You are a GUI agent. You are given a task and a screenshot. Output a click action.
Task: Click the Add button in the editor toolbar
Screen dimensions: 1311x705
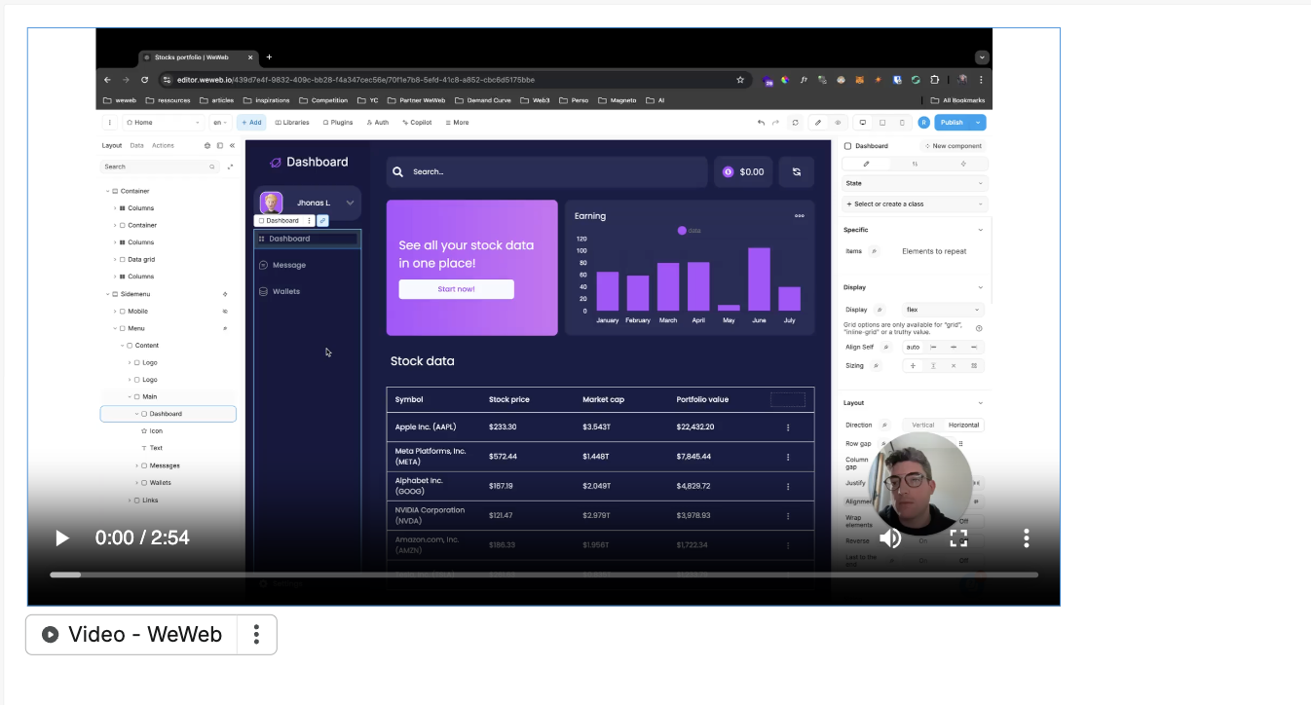click(x=250, y=123)
